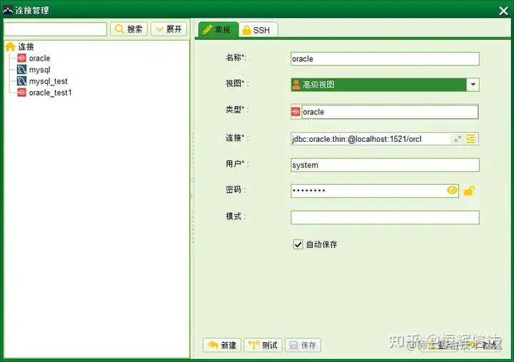Click the 新建 new button
Screen dimensions: 514x362
[222, 345]
